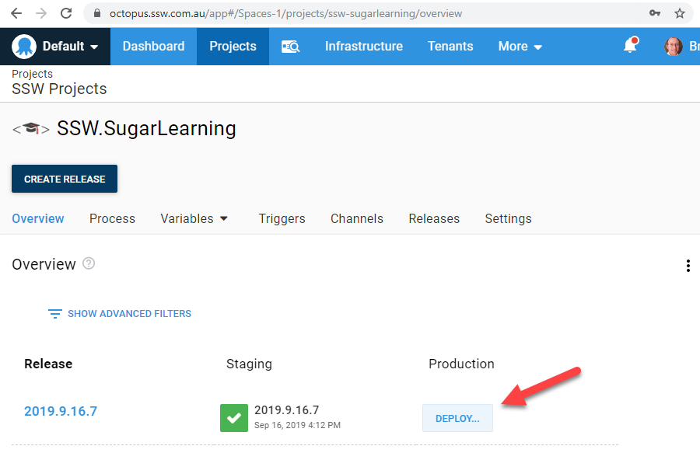Open the notifications bell icon
Screen dimensions: 700x453
tap(631, 47)
